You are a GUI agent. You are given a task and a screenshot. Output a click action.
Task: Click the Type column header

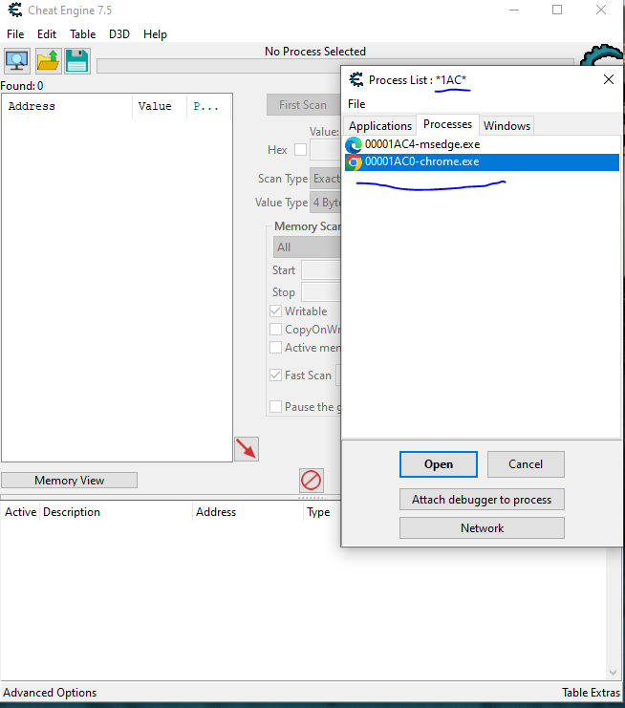tap(321, 512)
